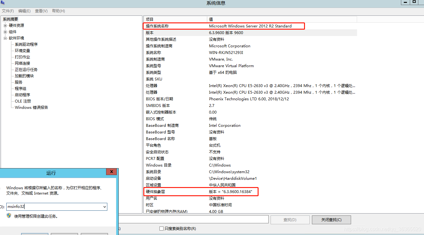Select the 硬件抽象层 row

(250, 192)
